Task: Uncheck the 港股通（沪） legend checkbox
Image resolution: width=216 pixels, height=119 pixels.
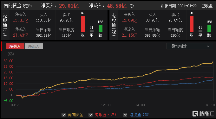Action: tap(90, 115)
